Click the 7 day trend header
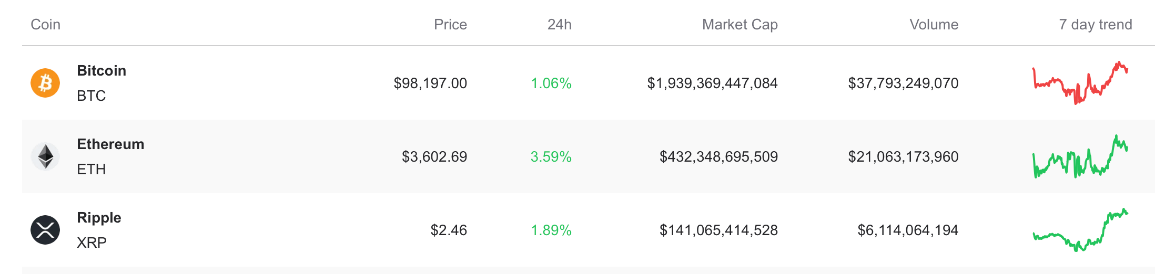The image size is (1155, 274). 1095,25
